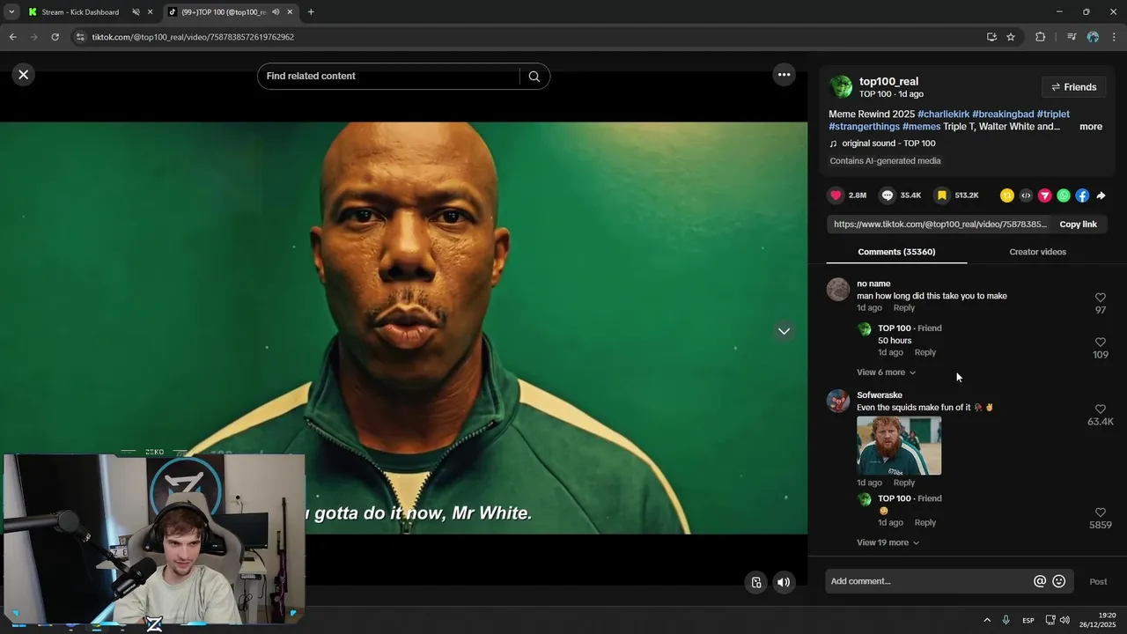This screenshot has width=1127, height=634.
Task: Like the video with the heart icon
Action: tap(836, 195)
